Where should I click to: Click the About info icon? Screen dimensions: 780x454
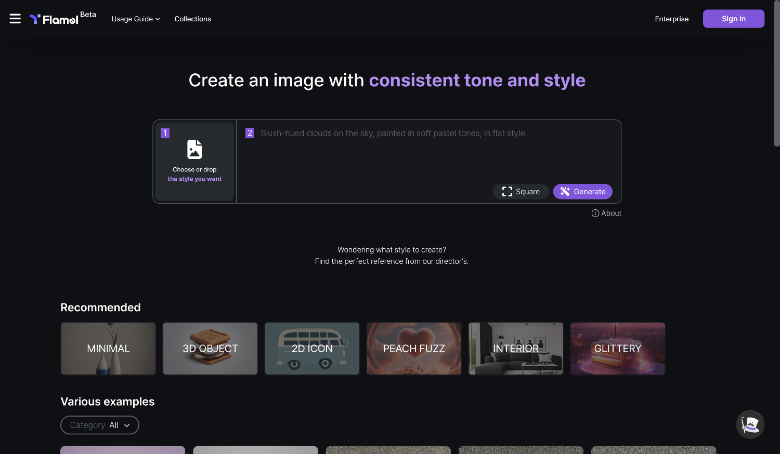click(595, 213)
